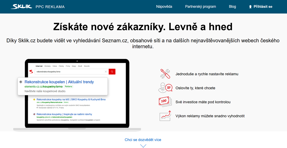Select the Videa tab in the mockup
The image size is (287, 148).
[x=54, y=66]
